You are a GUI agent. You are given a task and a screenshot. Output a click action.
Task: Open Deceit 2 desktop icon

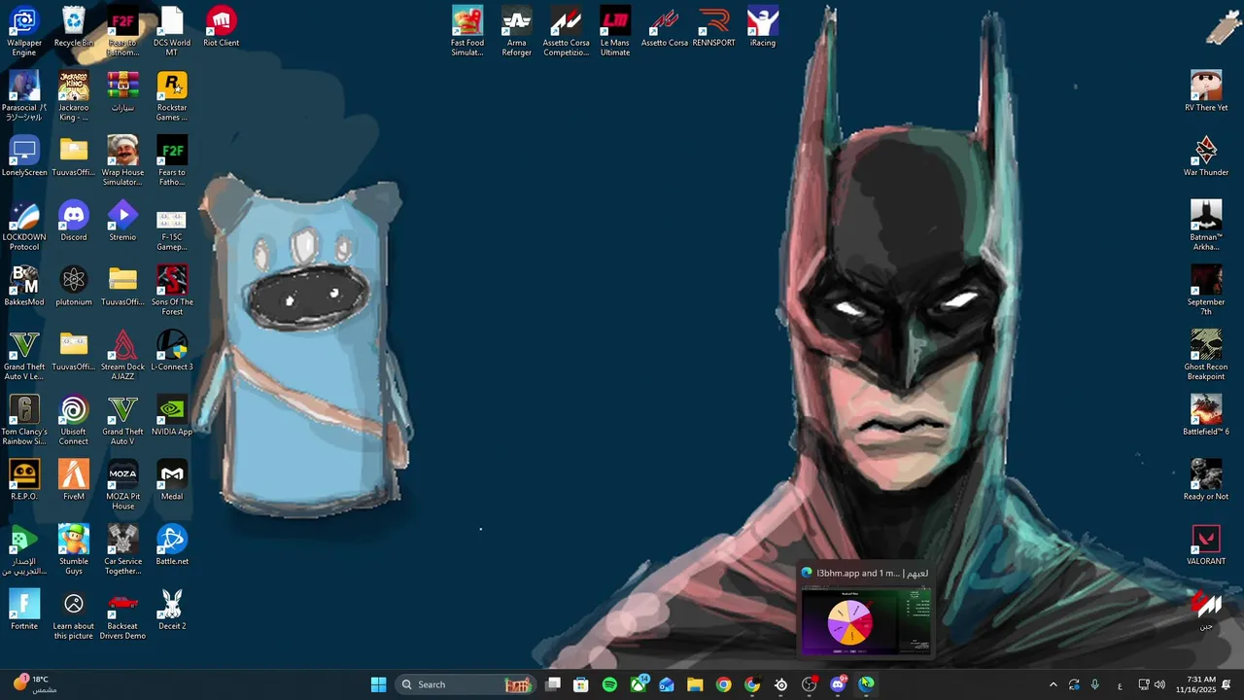point(172,611)
